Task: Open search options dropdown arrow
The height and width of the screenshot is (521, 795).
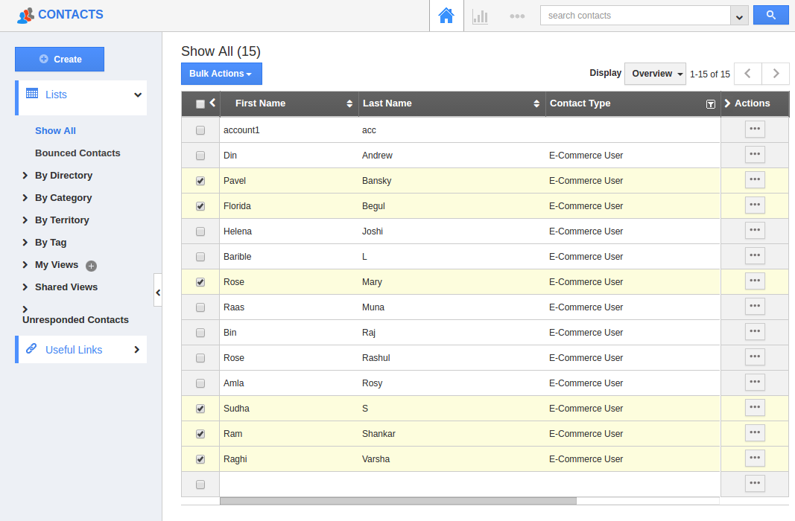Action: [x=739, y=16]
